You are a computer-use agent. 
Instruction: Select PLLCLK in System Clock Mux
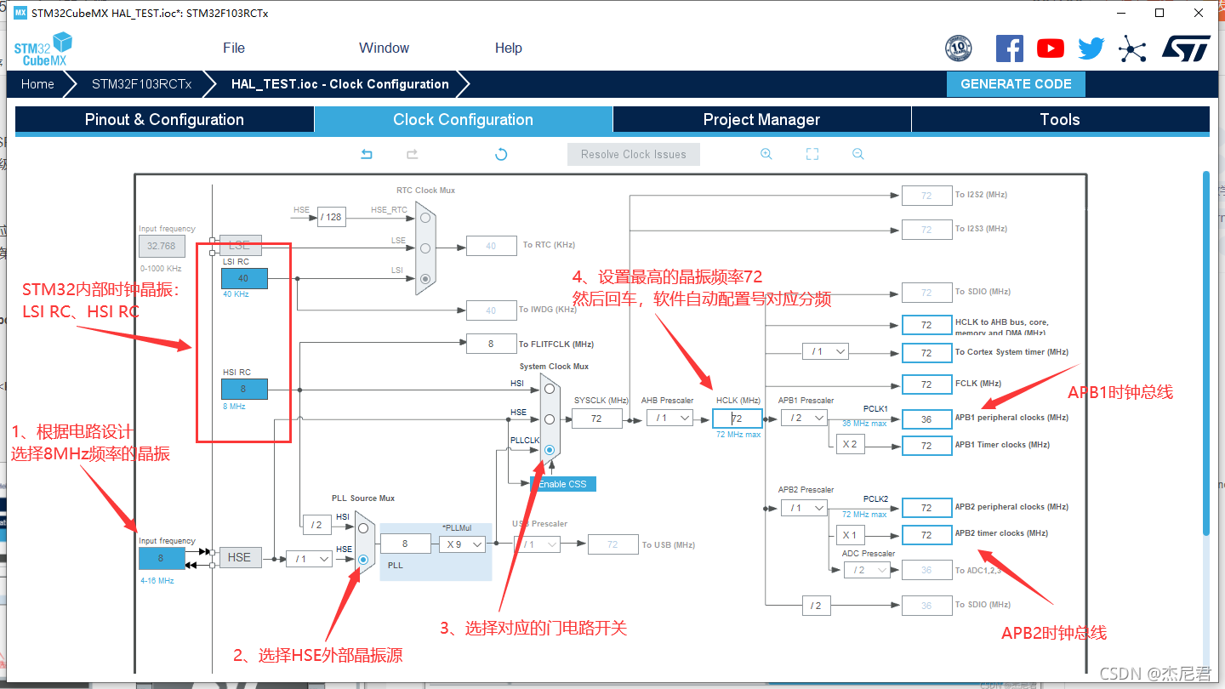point(550,449)
